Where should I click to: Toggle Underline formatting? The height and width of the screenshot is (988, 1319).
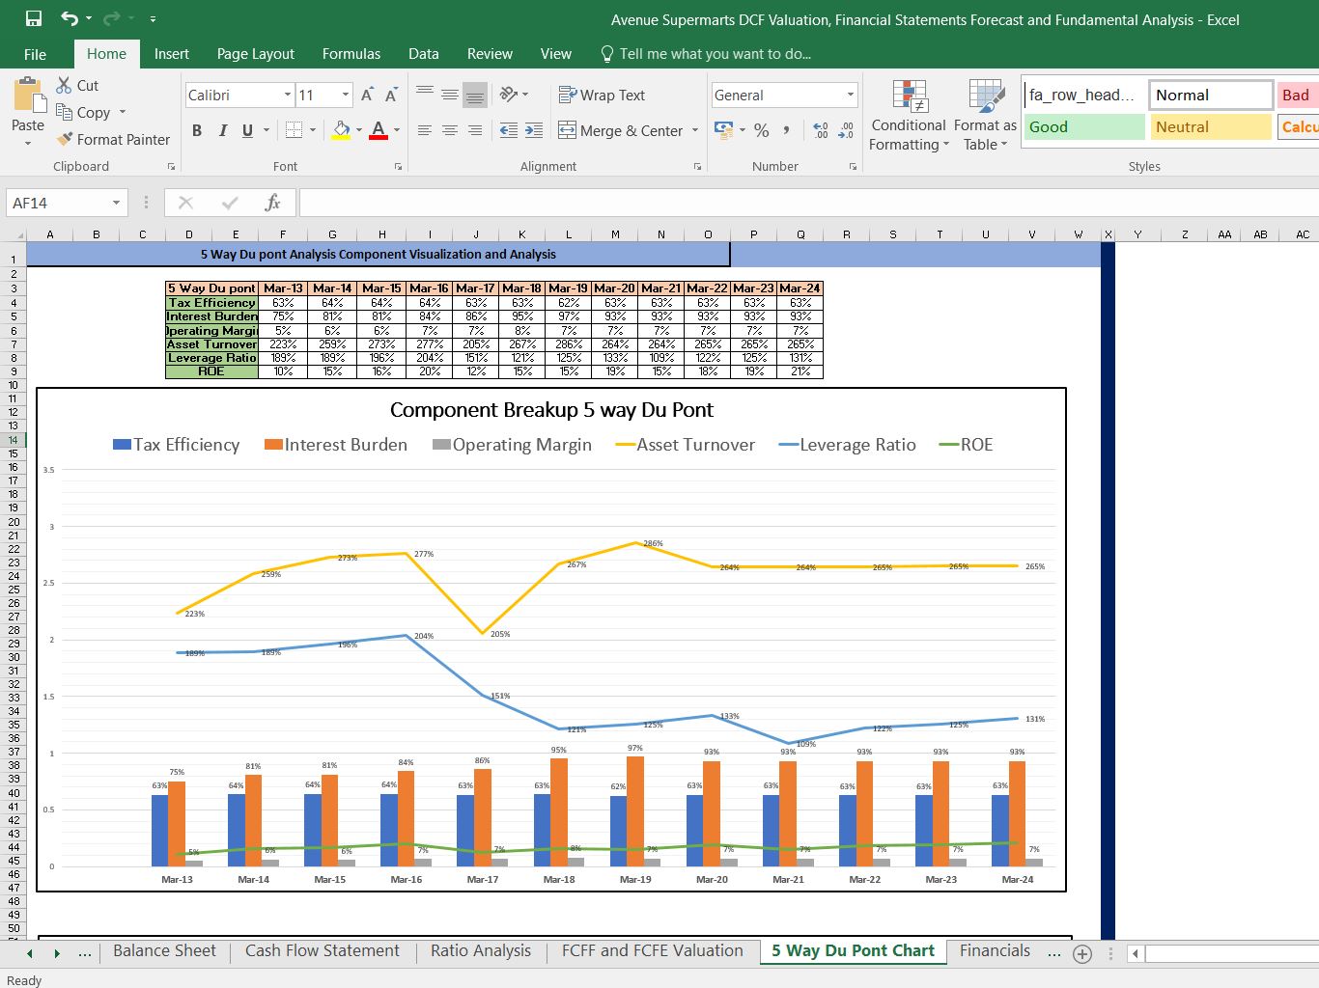tap(248, 130)
